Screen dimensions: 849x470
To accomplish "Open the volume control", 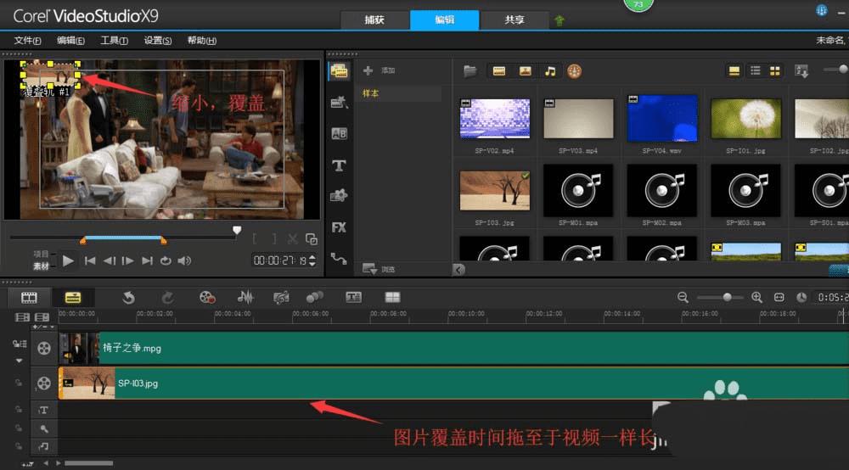I will pos(184,260).
